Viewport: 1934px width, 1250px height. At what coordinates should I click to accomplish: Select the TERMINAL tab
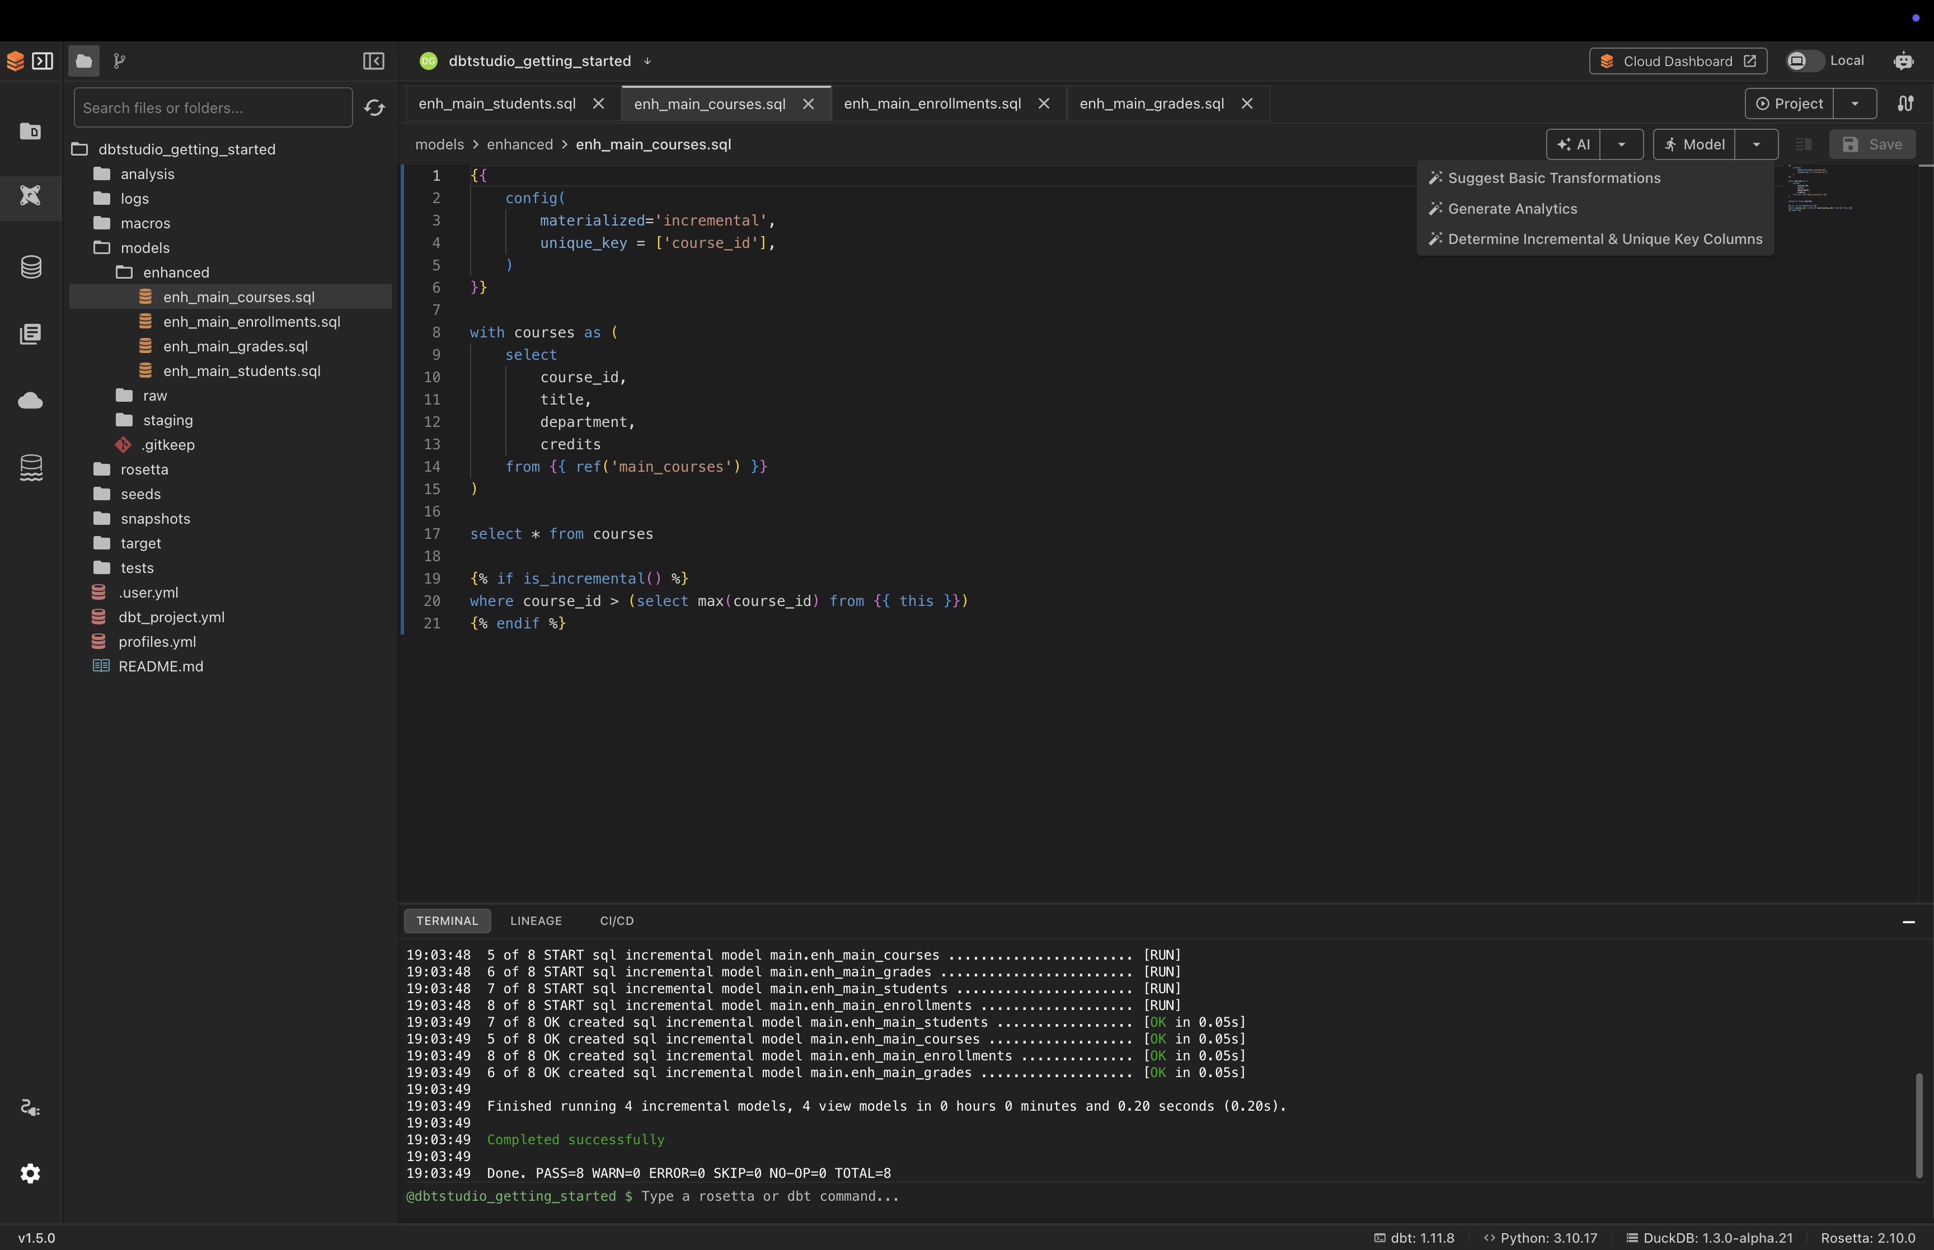tap(447, 920)
